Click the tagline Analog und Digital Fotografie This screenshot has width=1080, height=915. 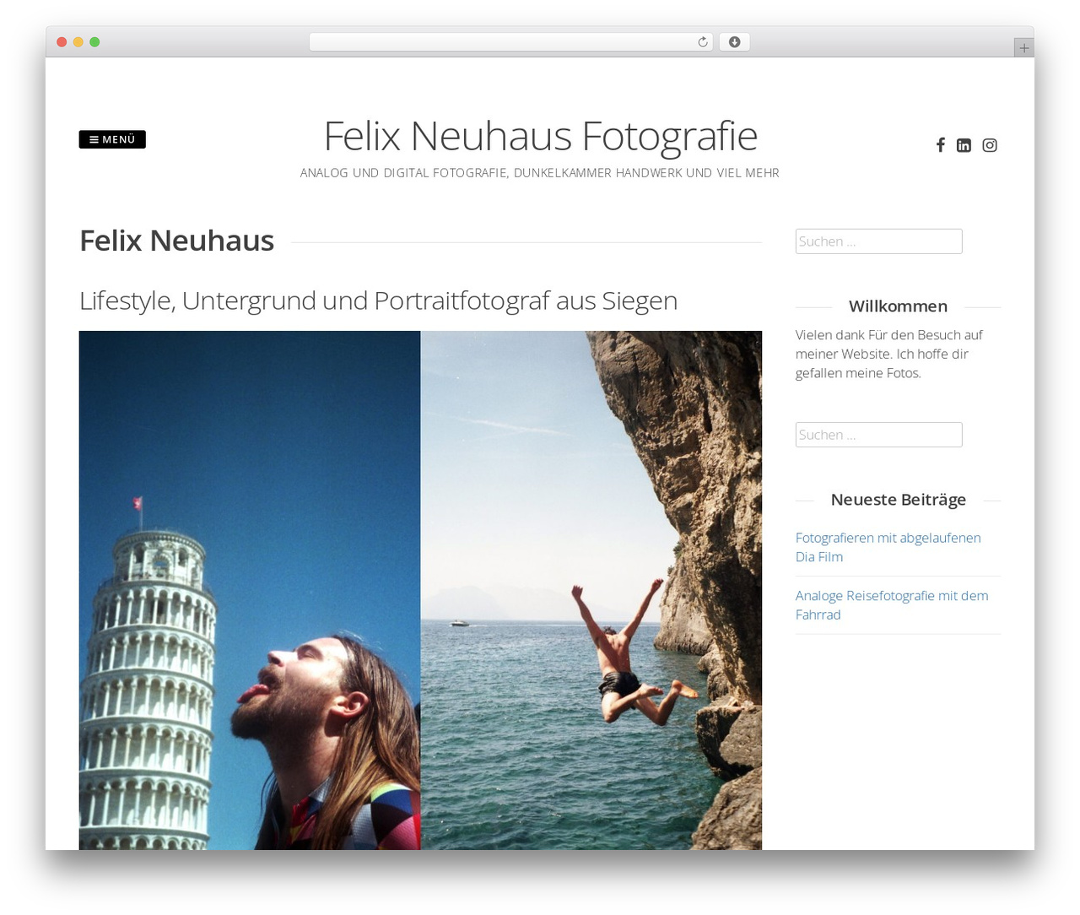click(540, 173)
